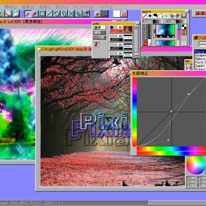Screen dimensions: 206x206
Task: Select the second layer thumbnail in Layer panel
Action: tap(128, 38)
